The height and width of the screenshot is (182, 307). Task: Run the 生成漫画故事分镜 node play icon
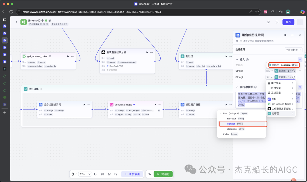(x=147, y=52)
